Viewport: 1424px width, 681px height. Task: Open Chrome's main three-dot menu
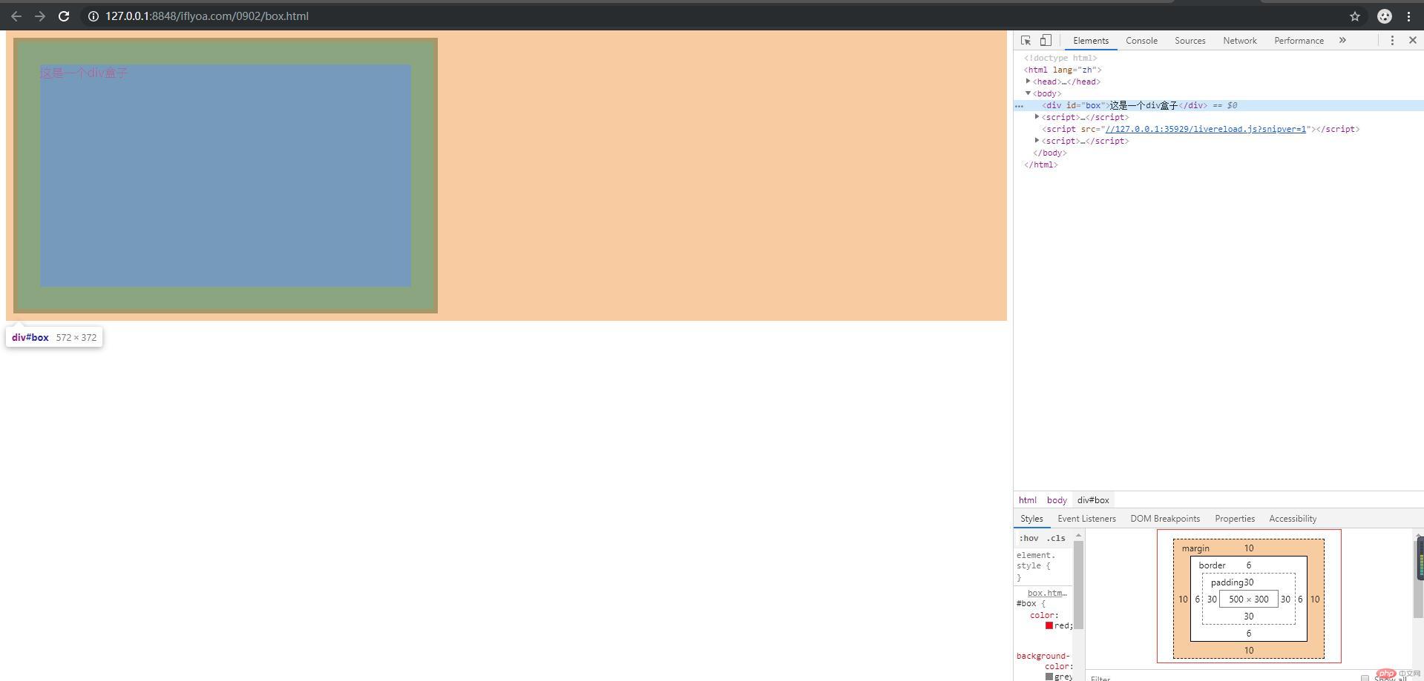[x=1408, y=16]
